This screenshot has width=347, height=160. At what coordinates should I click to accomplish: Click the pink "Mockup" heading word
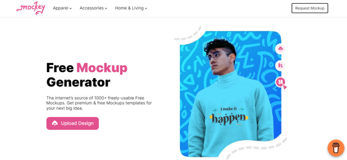(102, 68)
